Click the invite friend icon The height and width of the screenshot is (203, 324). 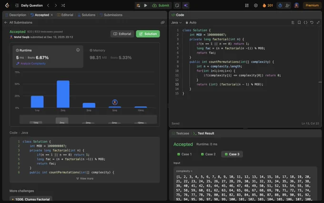click(x=287, y=5)
